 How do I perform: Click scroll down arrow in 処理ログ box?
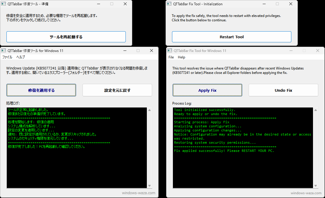pyautogui.click(x=149, y=185)
